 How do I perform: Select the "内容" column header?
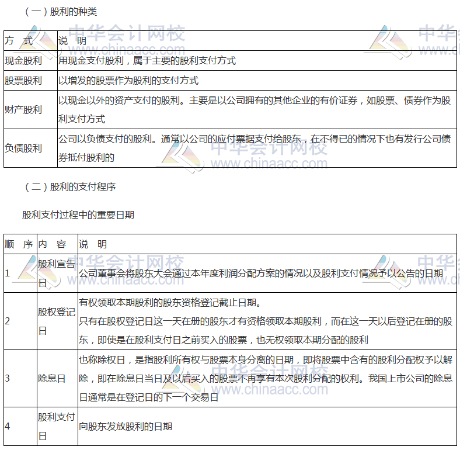[x=53, y=244]
